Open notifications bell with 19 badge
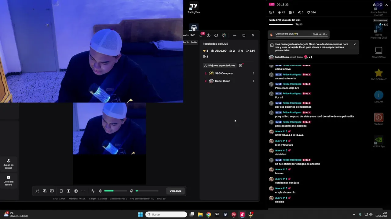 pos(201,35)
